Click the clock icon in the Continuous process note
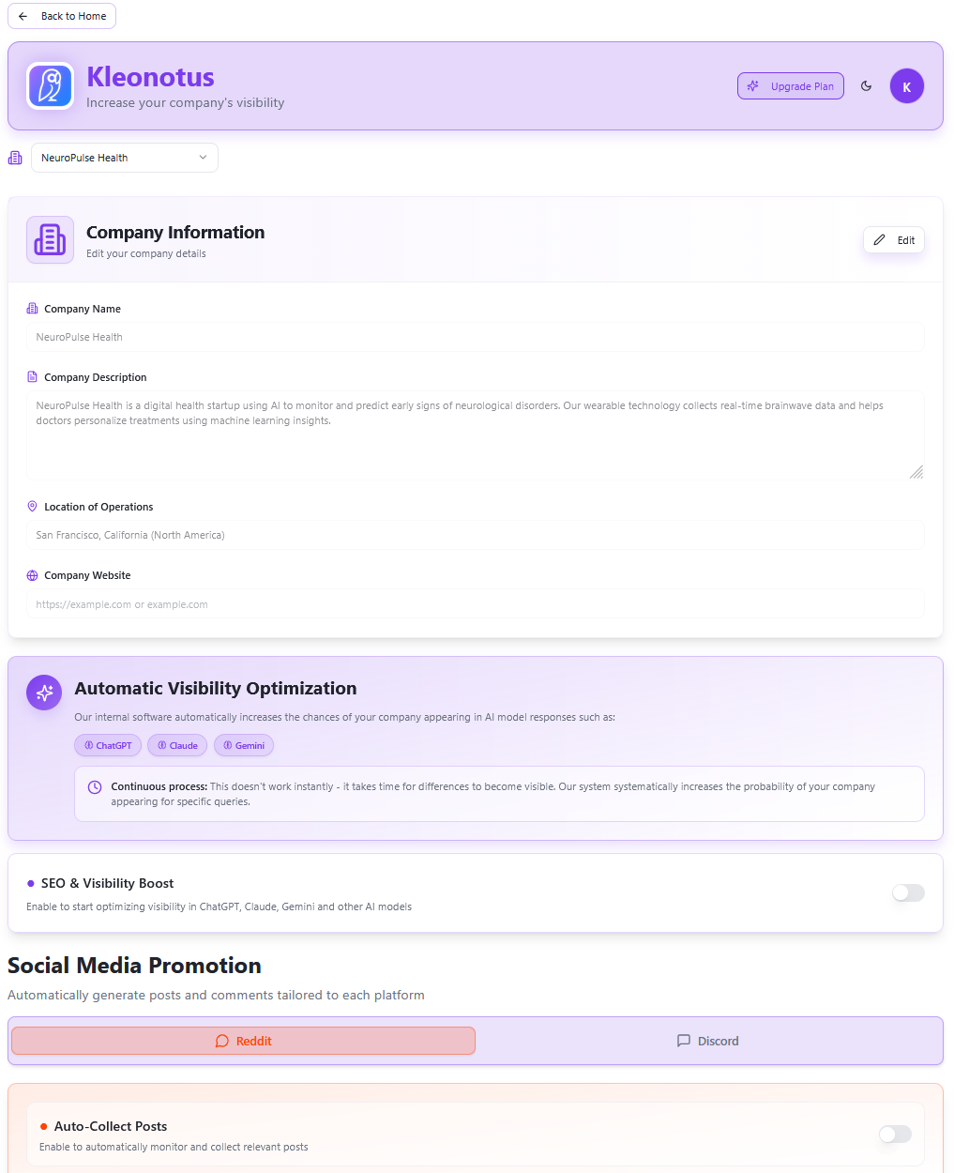 (94, 787)
